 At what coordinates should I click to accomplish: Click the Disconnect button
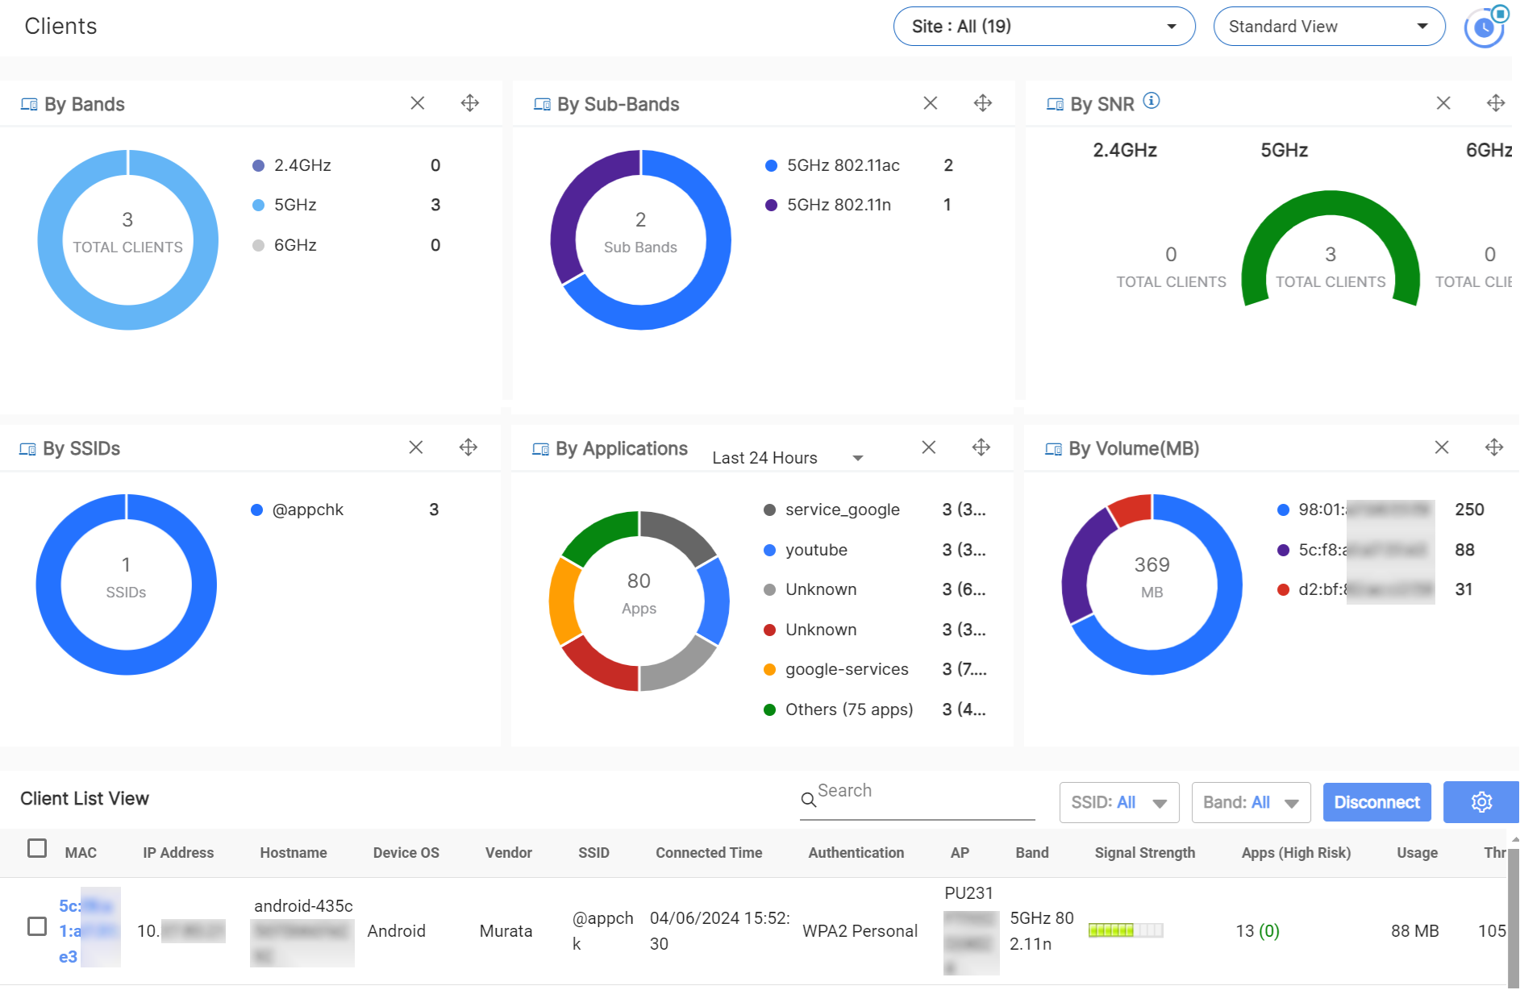pos(1377,803)
